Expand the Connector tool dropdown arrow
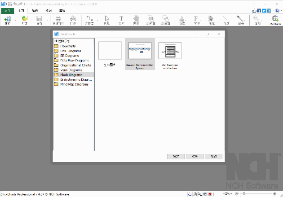The height and width of the screenshot is (197, 283). tap(97, 20)
